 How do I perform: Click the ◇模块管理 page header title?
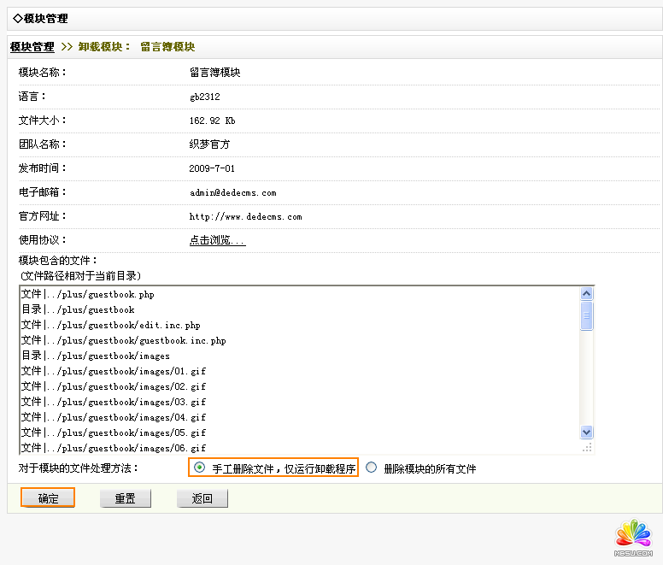click(40, 19)
